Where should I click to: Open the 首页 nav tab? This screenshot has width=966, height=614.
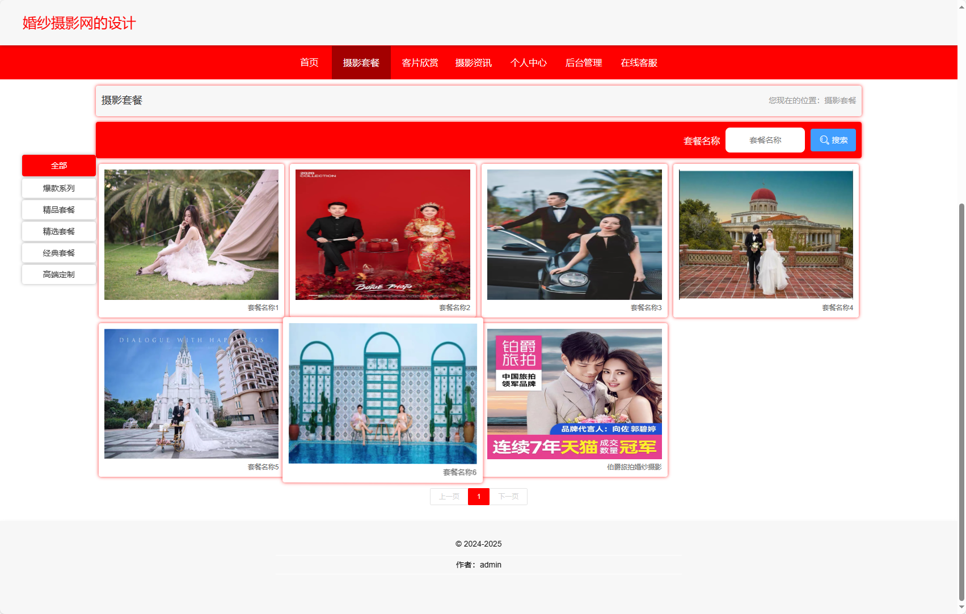point(309,62)
